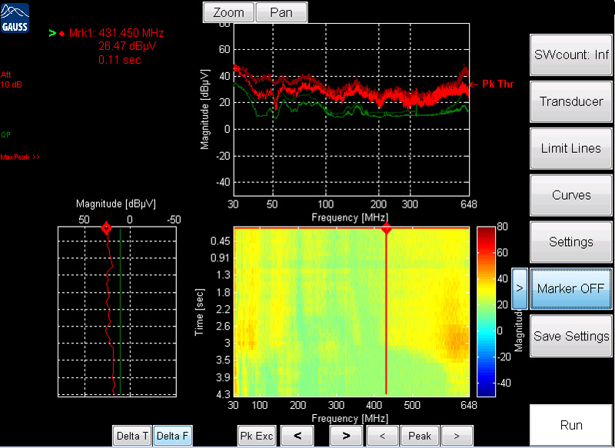Open the Curves menu

pos(571,195)
